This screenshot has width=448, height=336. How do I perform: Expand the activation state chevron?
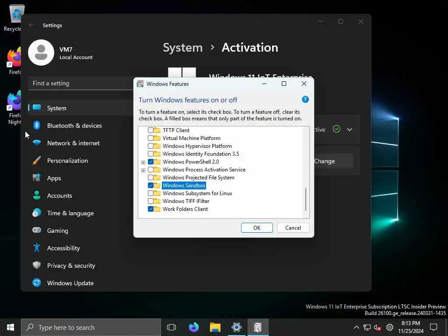[x=350, y=129]
